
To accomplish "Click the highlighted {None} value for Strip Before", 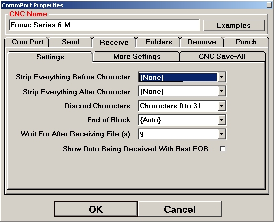I will coord(178,77).
